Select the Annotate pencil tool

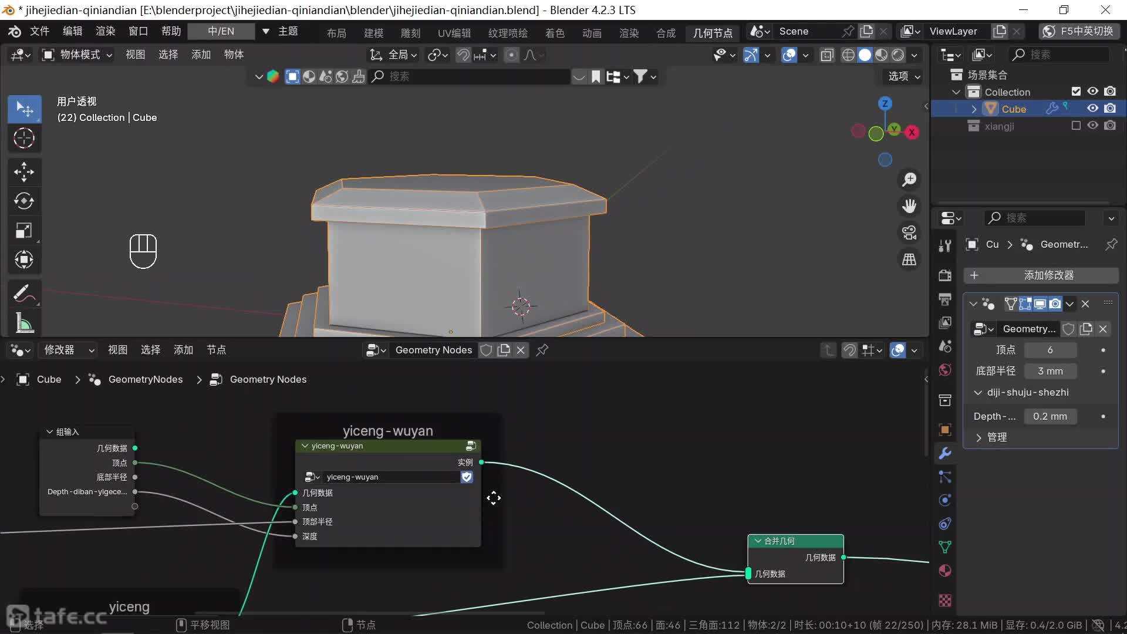point(24,294)
